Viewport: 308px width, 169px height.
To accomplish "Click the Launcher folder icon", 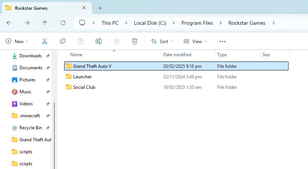I will point(69,76).
